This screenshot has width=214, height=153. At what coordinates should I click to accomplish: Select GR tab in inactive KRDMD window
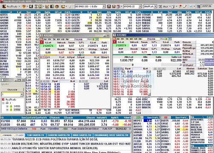click(x=63, y=39)
